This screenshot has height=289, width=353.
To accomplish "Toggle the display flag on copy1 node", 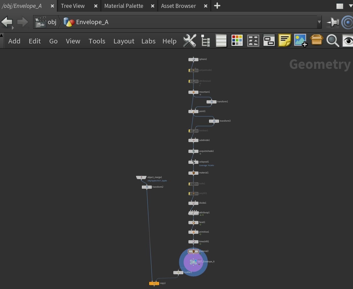I will (x=158, y=283).
